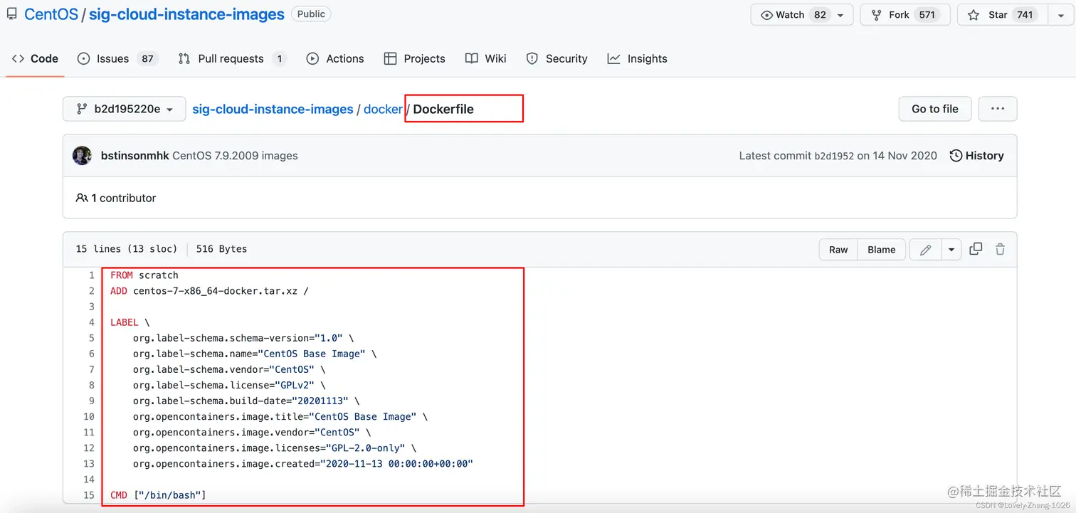The width and height of the screenshot is (1076, 513).
Task: Open the Projects tab
Action: pyautogui.click(x=415, y=58)
